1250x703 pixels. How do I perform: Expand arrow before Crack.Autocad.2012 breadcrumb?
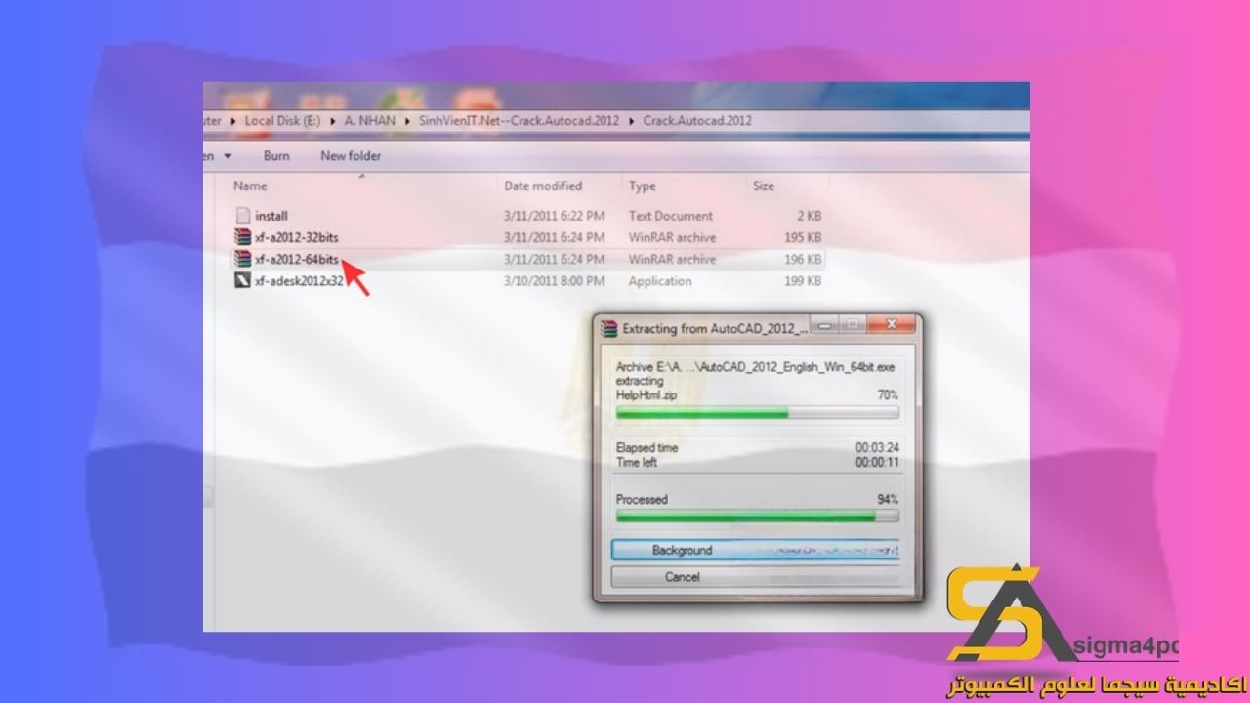[631, 121]
